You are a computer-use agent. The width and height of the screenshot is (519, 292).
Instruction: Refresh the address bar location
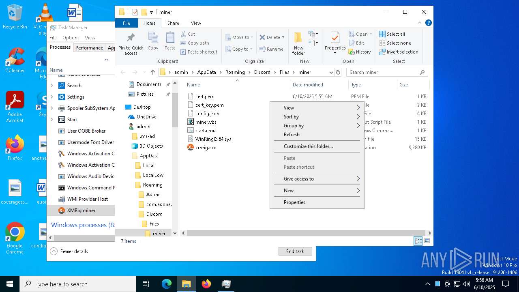[x=338, y=72]
